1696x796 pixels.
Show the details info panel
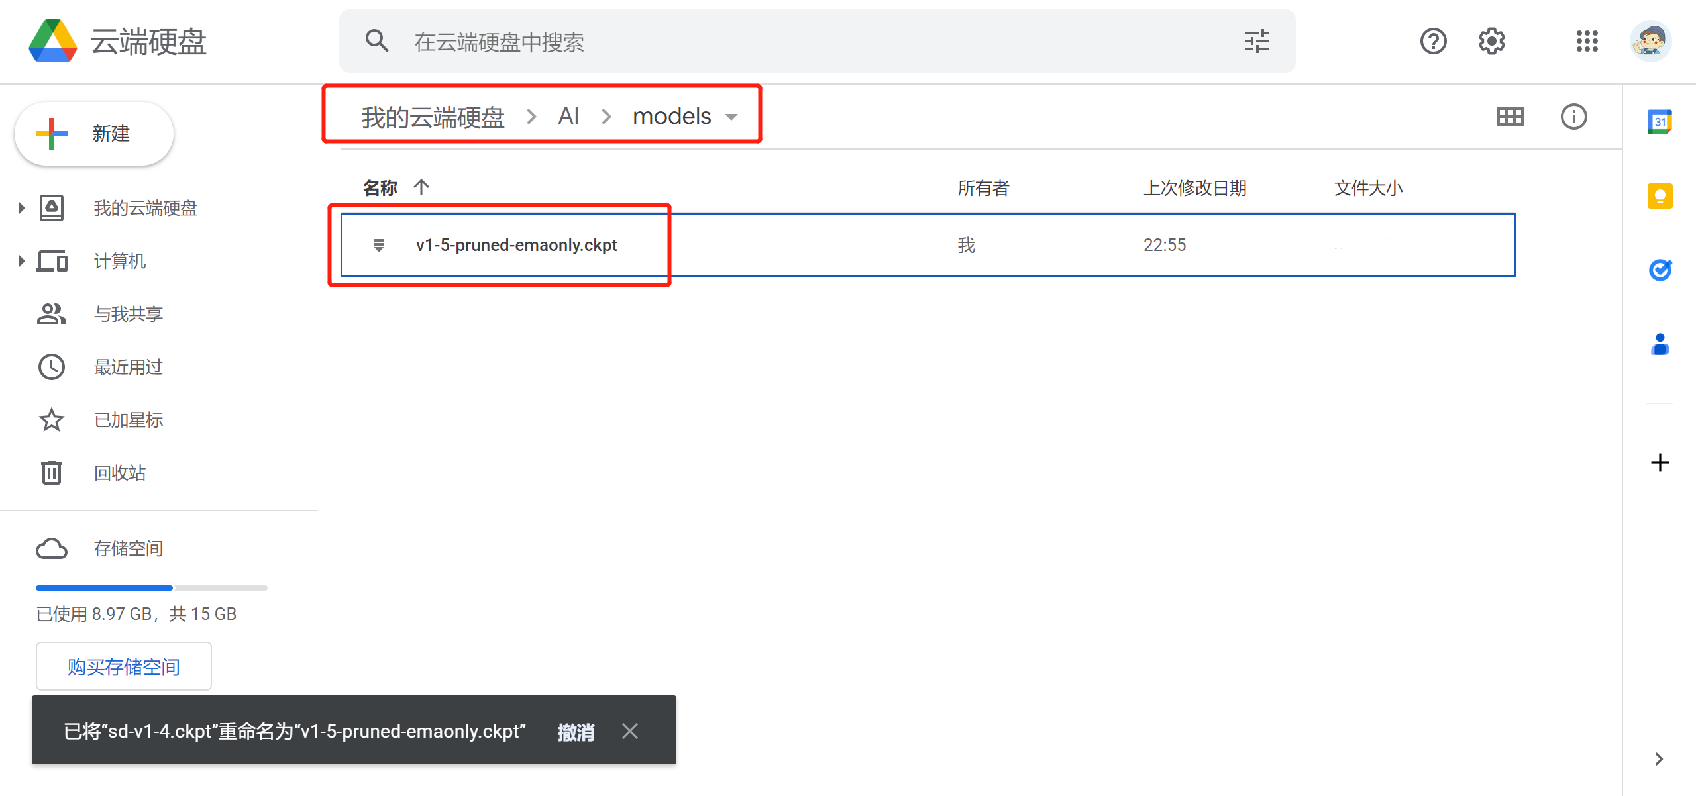1573,117
